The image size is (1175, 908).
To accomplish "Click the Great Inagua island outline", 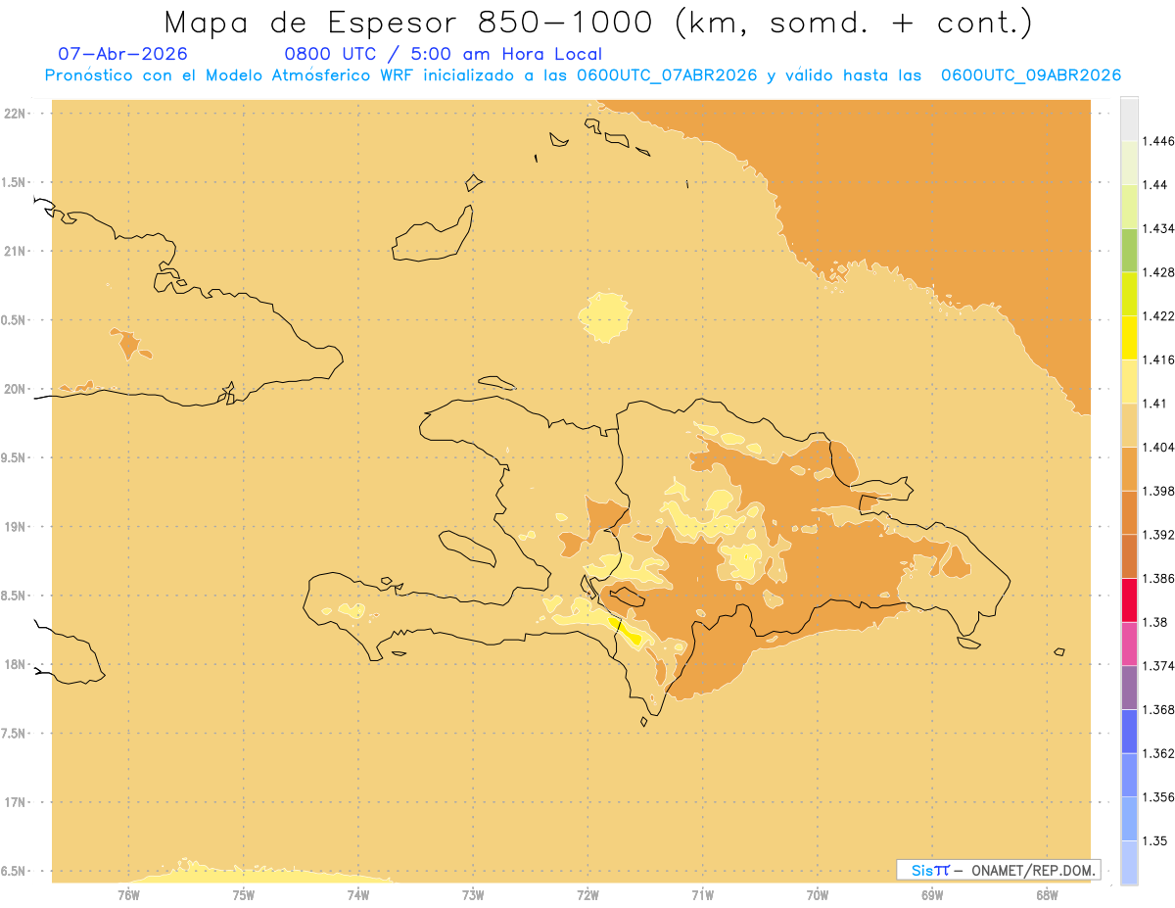I will click(x=434, y=234).
